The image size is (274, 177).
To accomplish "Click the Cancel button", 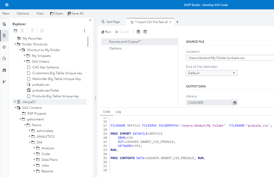I will [x=123, y=32].
